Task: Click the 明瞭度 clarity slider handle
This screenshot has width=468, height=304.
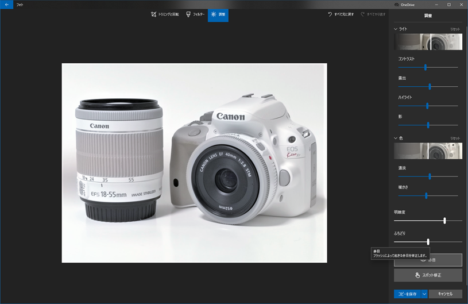Action: click(444, 221)
